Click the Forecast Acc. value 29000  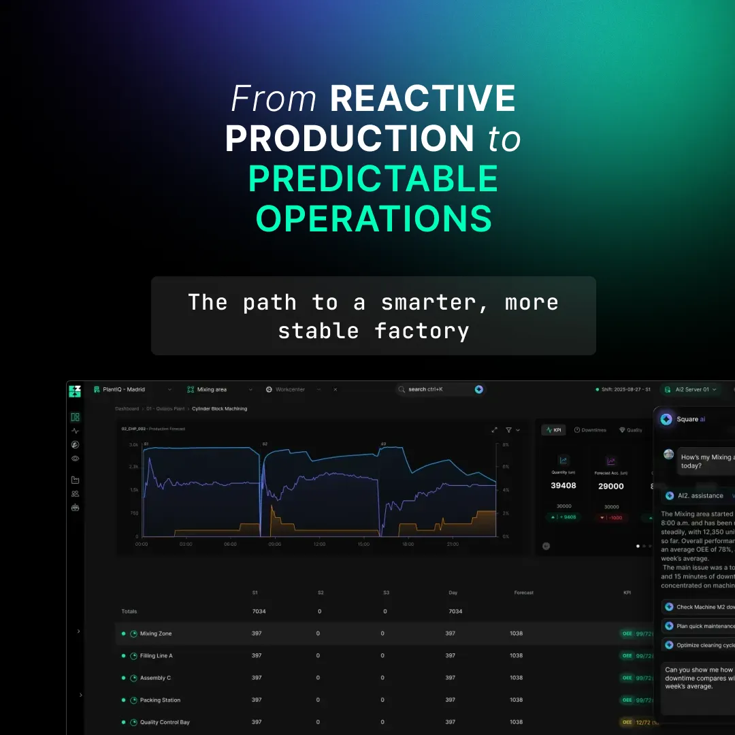click(610, 487)
